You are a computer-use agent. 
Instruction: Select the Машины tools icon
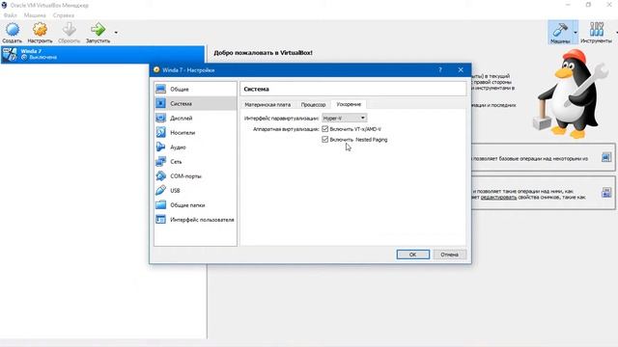tap(560, 32)
